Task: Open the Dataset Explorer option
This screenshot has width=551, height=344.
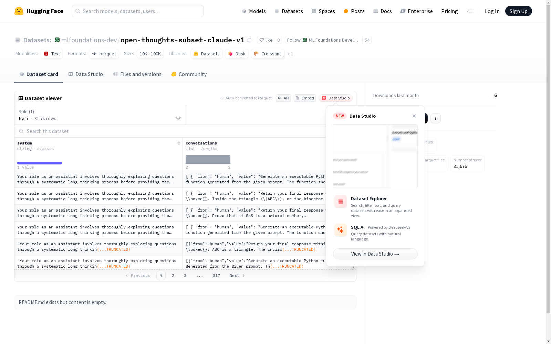Action: [375, 207]
